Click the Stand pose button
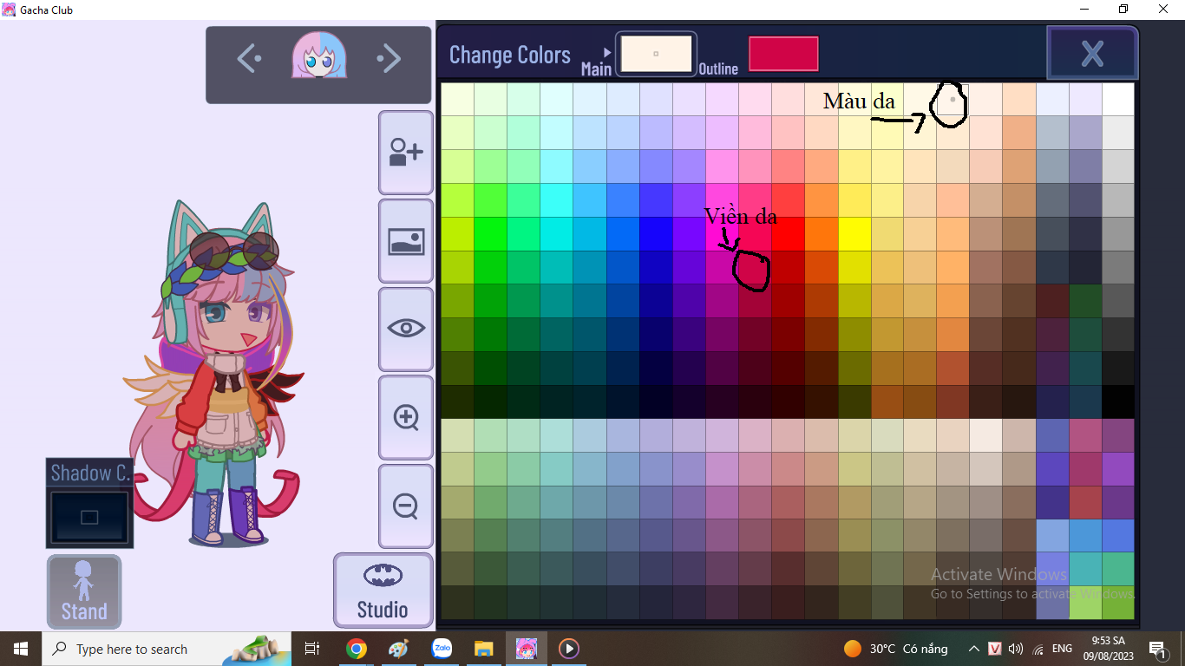 84,591
